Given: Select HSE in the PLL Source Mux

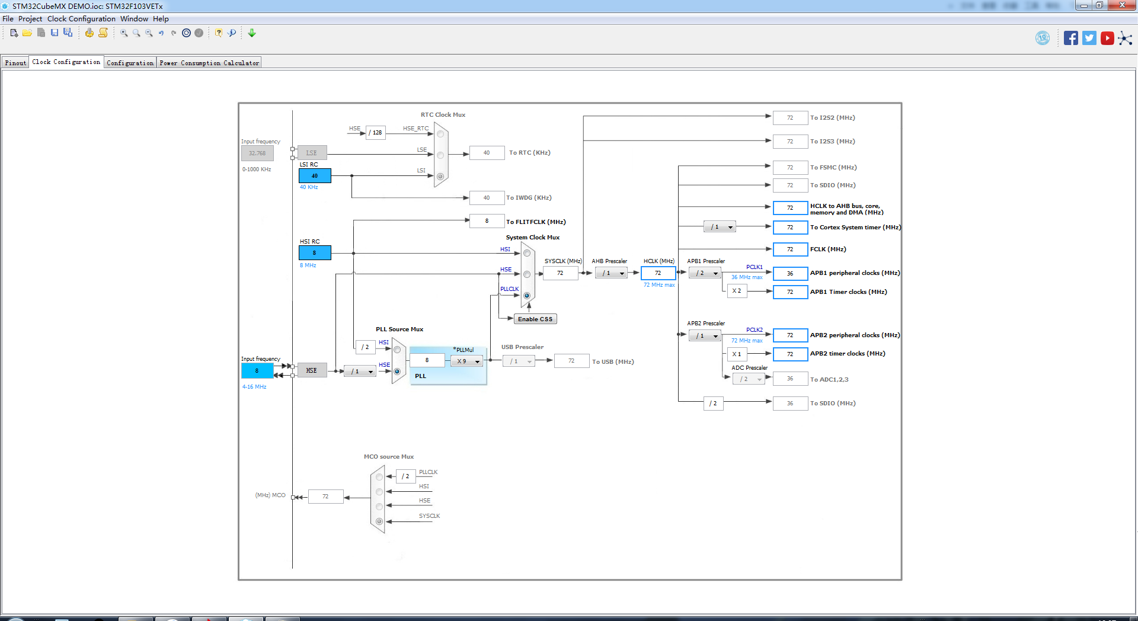Looking at the screenshot, I should [x=397, y=372].
